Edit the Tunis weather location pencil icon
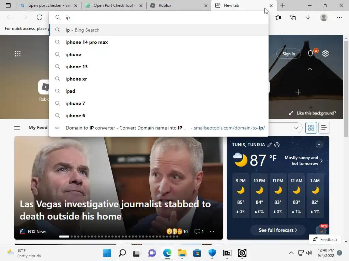The image size is (349, 261). tap(270, 145)
